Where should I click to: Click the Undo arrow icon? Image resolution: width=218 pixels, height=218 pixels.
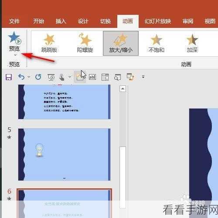tap(21, 77)
